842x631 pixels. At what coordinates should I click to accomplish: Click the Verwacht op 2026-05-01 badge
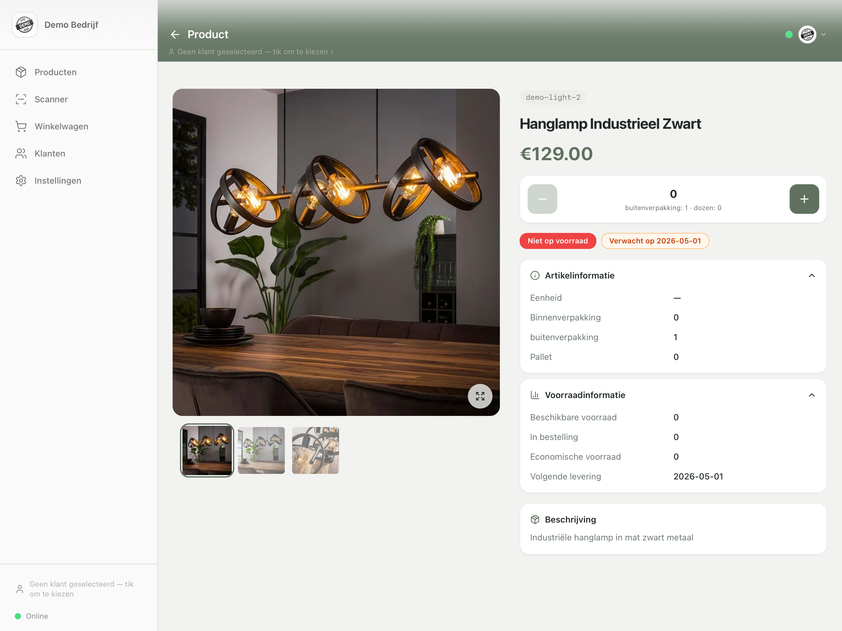click(655, 241)
